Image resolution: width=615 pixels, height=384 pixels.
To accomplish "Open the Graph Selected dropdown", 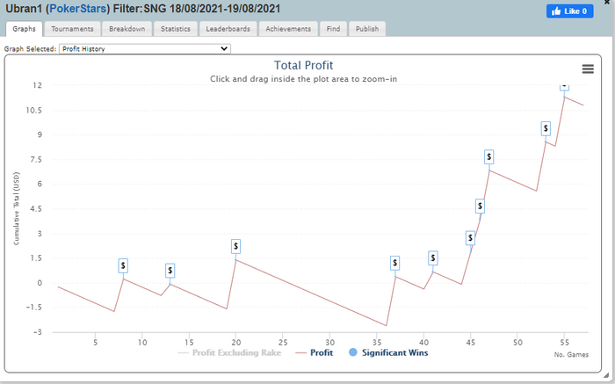I will [145, 49].
